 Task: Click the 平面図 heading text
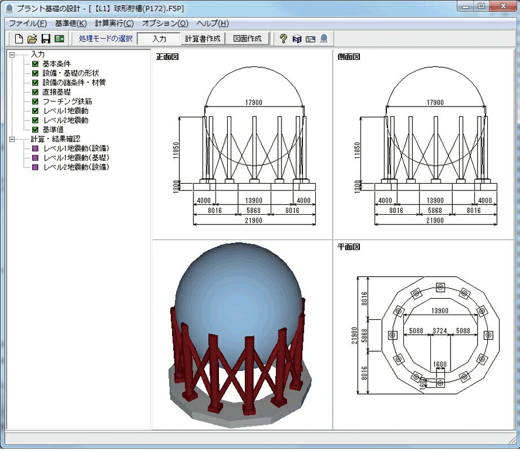[x=349, y=247]
